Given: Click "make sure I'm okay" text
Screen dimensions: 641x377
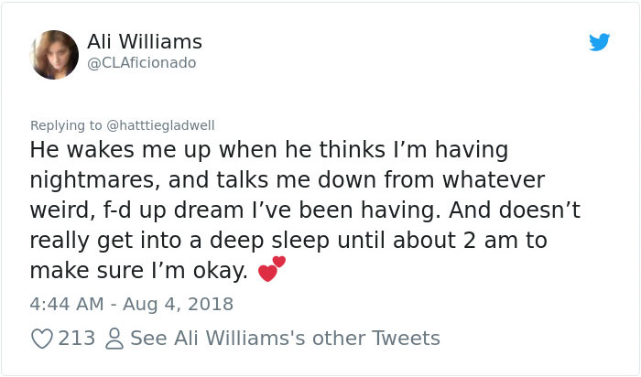Looking at the screenshot, I should 139,272.
